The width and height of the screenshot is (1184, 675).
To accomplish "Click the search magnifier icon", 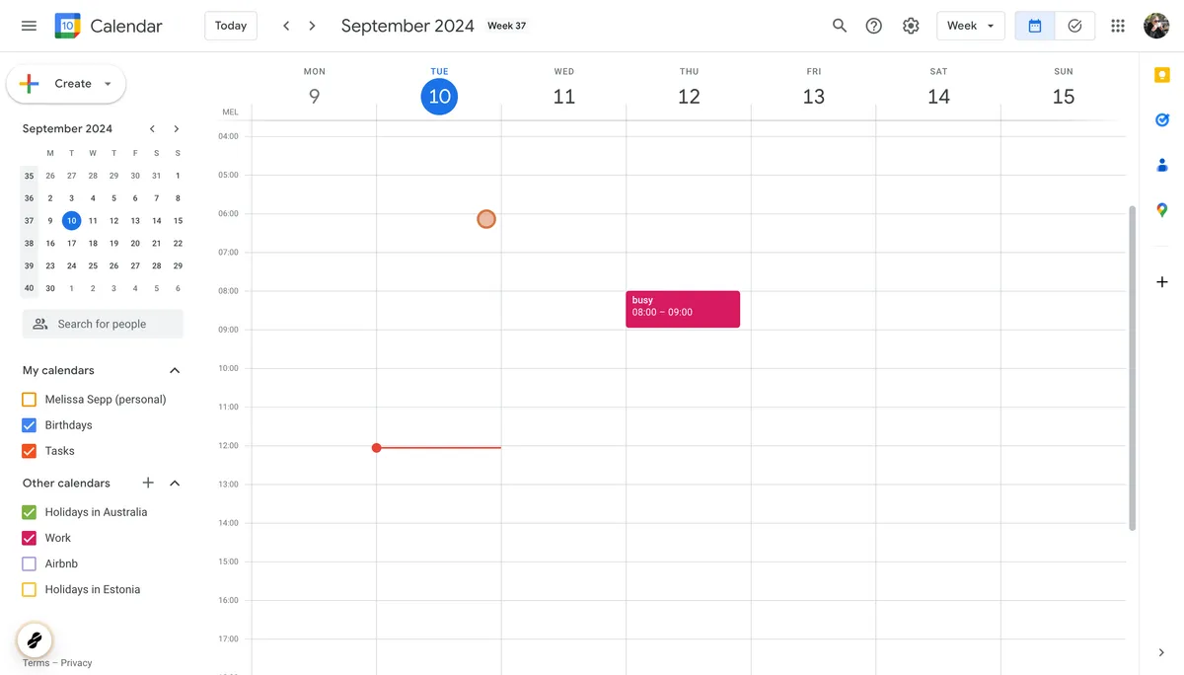I will click(840, 26).
